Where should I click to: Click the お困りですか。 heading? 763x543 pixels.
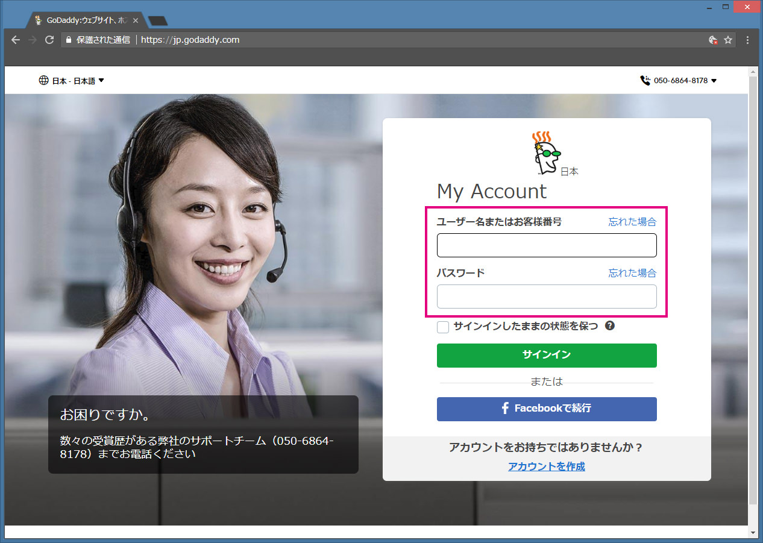coord(105,415)
